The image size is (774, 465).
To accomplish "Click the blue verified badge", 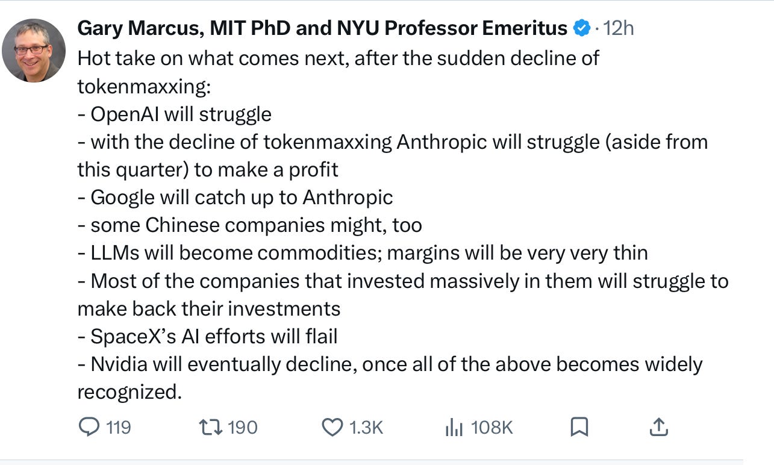I will (581, 28).
